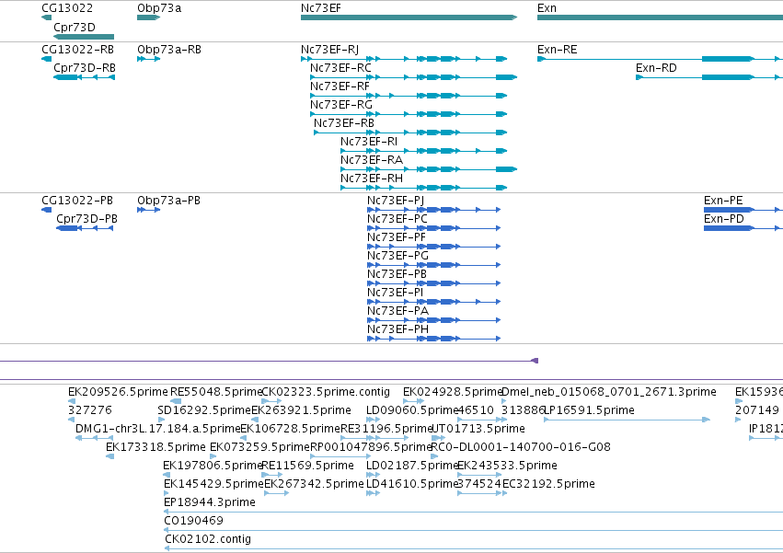Click transcript Nc73EF-RJ
The width and height of the screenshot is (783, 553).
click(x=404, y=59)
